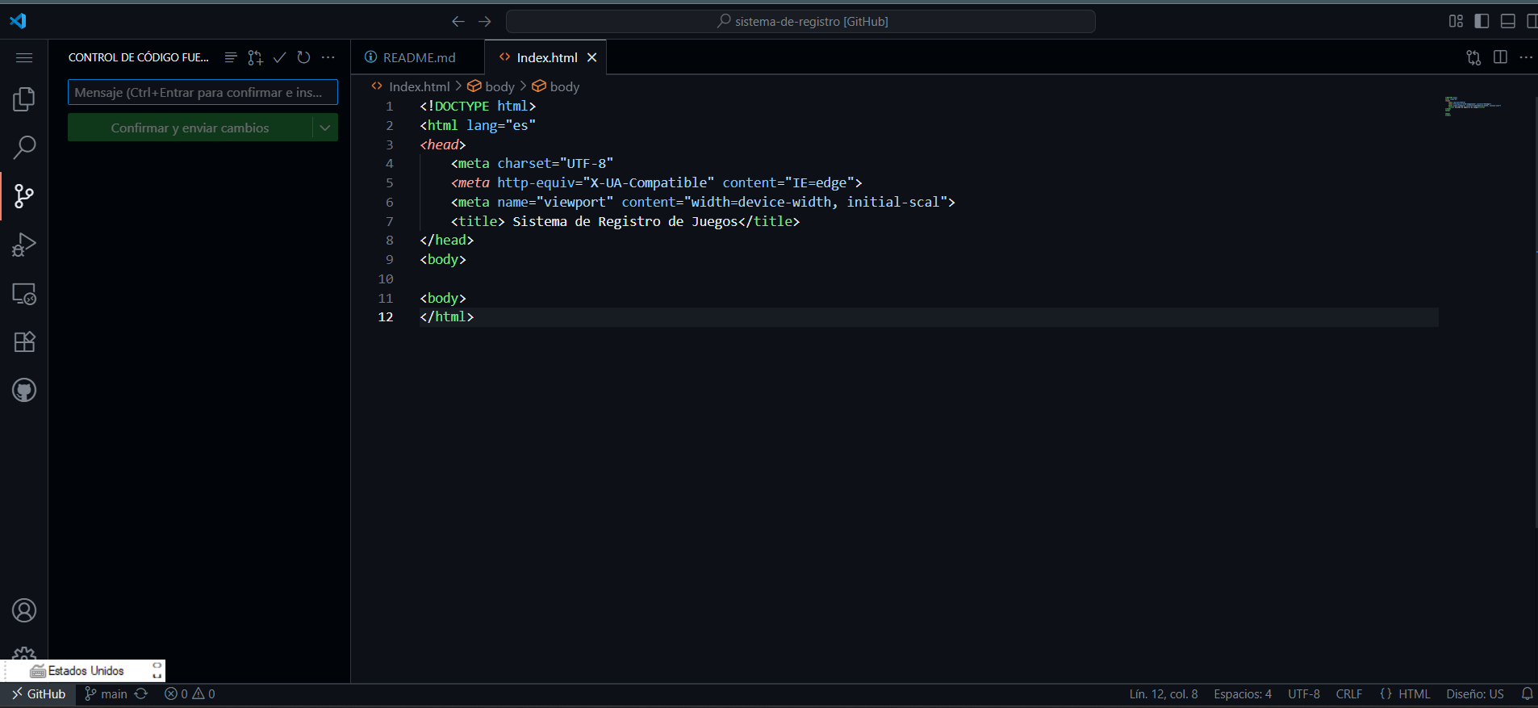
Task: Open the Manage gear icon
Action: [x=24, y=654]
